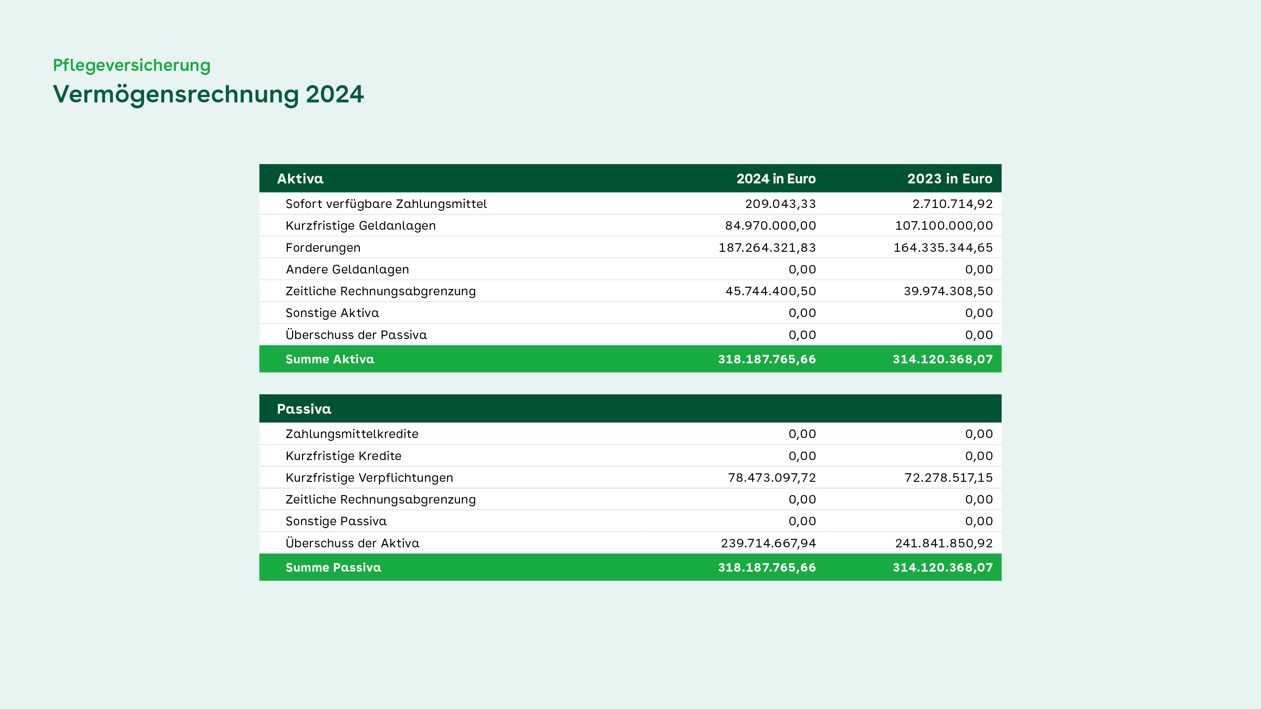
Task: Click the value 72.278.517,15
Action: 949,478
